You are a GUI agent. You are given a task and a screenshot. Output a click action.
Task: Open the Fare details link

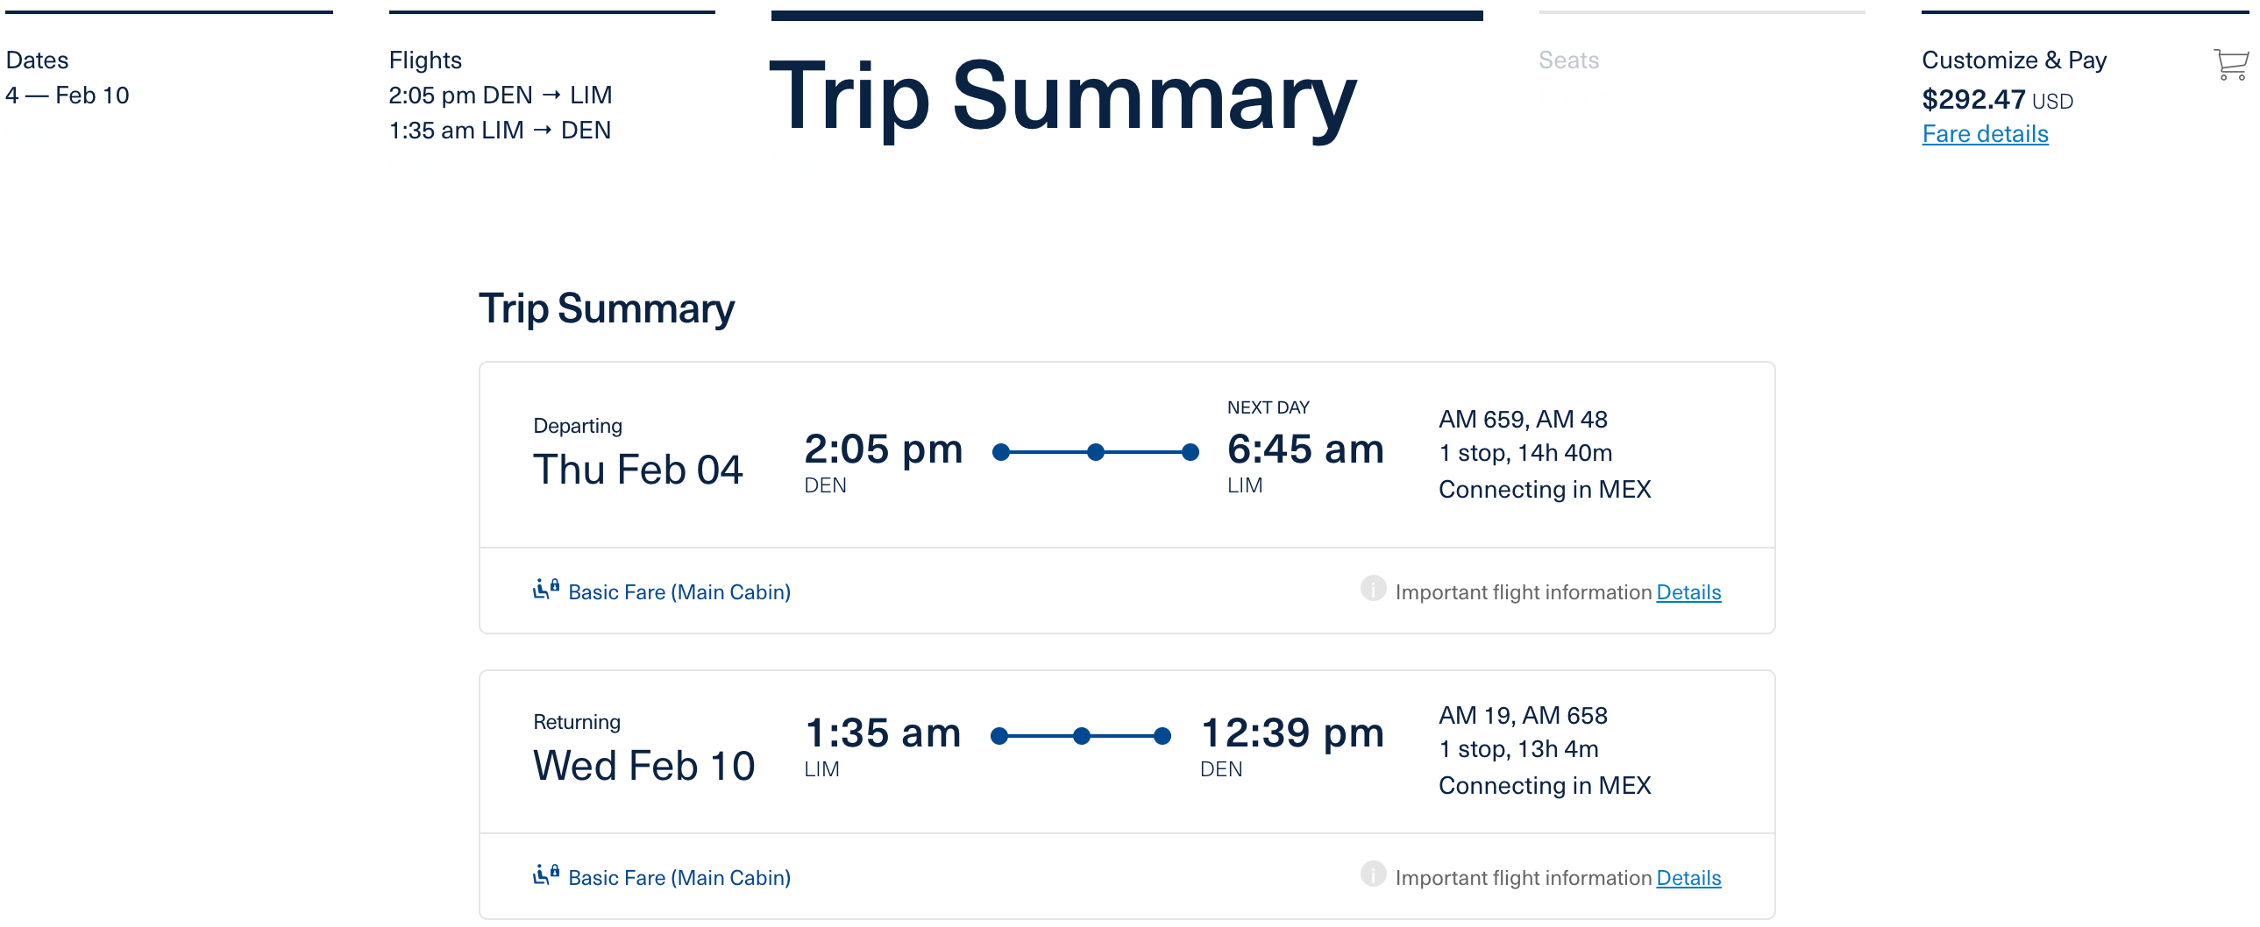click(1985, 133)
